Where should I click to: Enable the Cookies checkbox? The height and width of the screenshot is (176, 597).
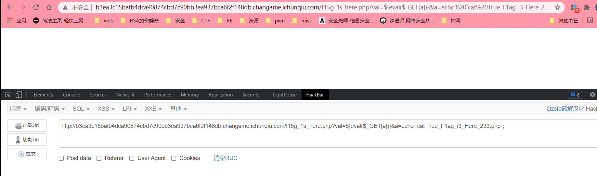(174, 158)
